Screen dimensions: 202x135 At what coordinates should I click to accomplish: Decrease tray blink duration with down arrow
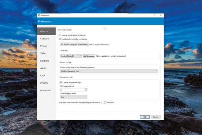(105, 103)
